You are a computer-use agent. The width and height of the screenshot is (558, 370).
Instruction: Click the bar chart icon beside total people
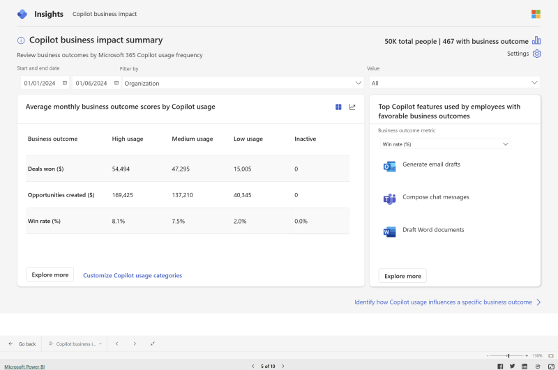point(536,40)
